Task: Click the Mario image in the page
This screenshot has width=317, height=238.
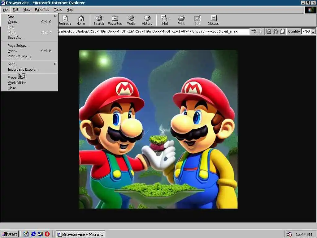Action: 158,129
